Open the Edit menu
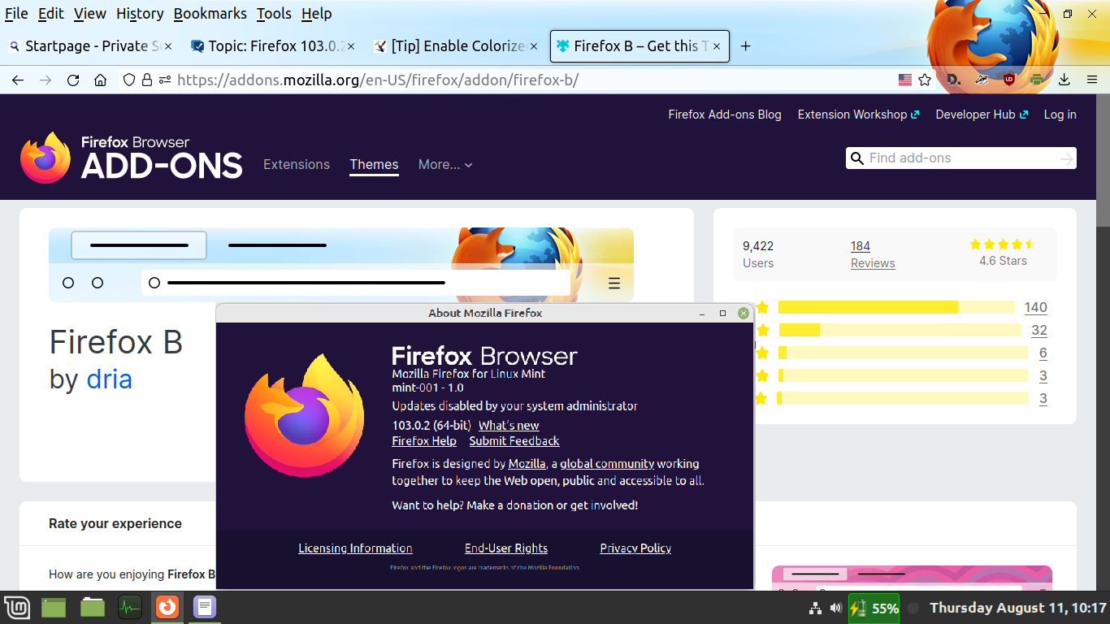This screenshot has height=624, width=1110. 51,14
